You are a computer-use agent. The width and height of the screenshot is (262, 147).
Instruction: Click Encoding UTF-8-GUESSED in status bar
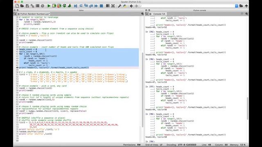181,145
